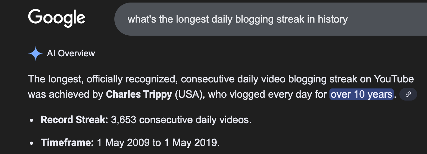Click the bullet before Record Streak
This screenshot has height=154, width=427.
31,121
